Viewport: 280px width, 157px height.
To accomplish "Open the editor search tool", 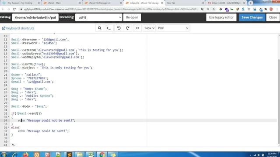I will pyautogui.click(x=99, y=28).
